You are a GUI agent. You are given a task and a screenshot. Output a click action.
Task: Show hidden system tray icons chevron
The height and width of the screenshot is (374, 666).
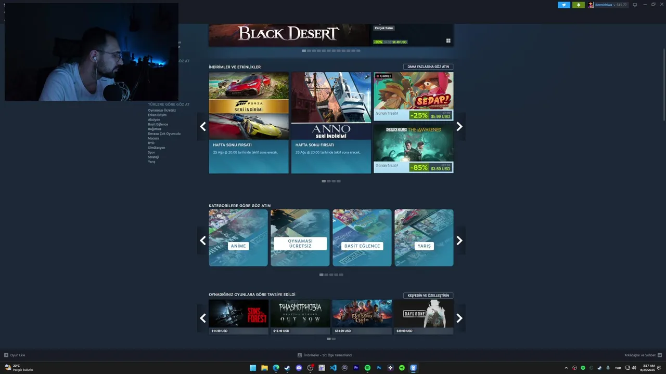(566, 368)
